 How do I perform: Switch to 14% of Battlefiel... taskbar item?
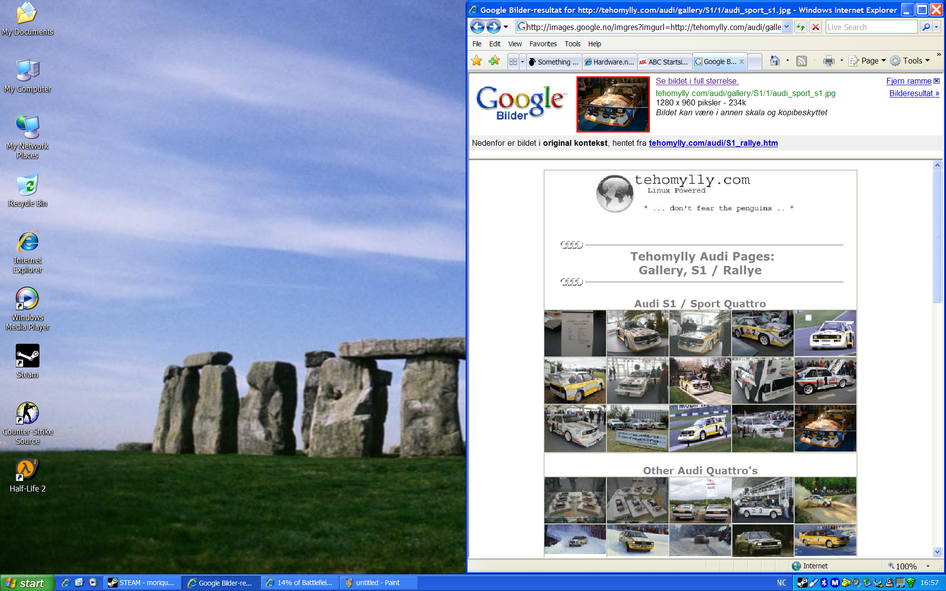pos(300,583)
